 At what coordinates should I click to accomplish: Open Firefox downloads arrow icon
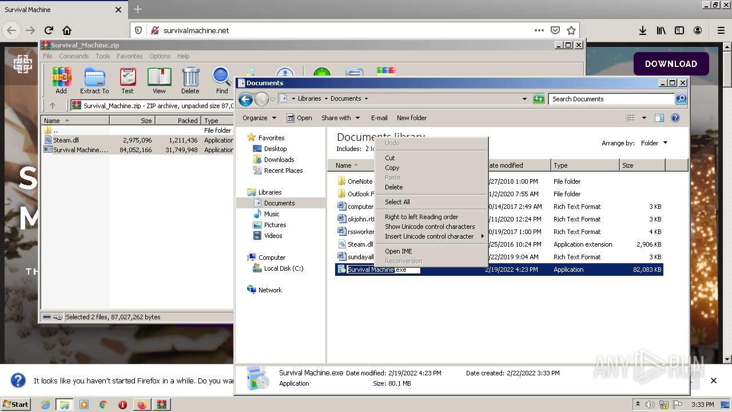point(643,30)
